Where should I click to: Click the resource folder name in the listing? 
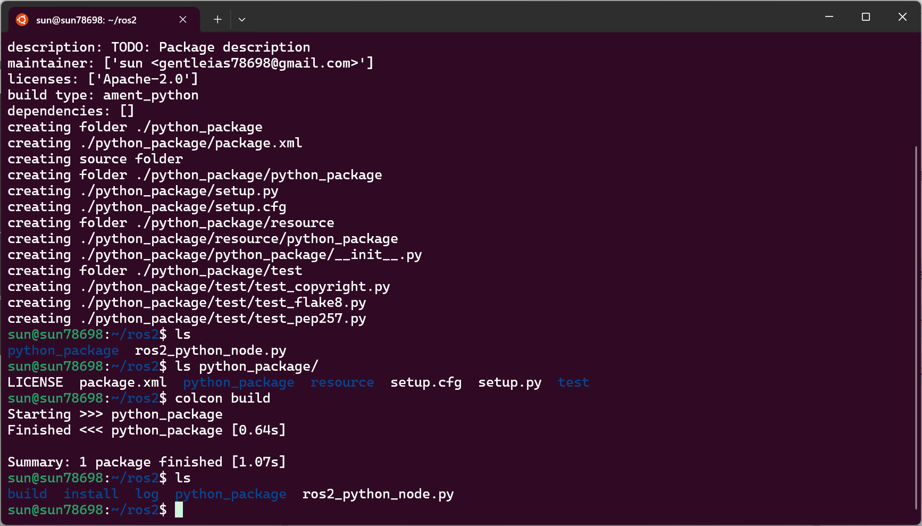tap(342, 382)
